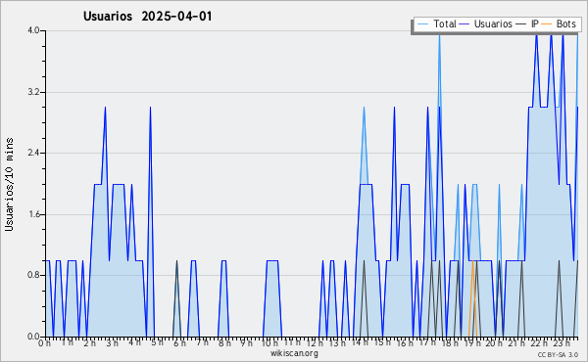This screenshot has width=588, height=362.
Task: Click the chart title 'Usuarios 2025-04-01'
Action: (x=147, y=17)
